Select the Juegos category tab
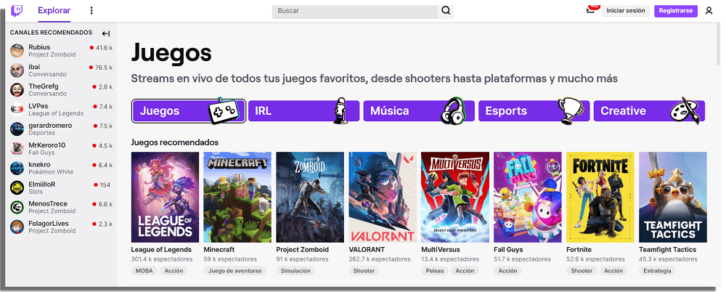 [x=189, y=111]
